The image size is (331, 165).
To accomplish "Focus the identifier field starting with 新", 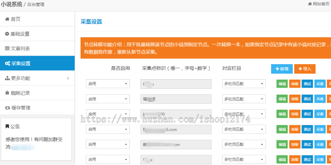I will pyautogui.click(x=176, y=144).
